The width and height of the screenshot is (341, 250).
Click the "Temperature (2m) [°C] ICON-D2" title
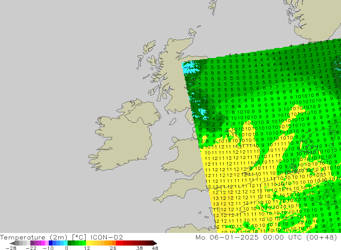coord(61,237)
